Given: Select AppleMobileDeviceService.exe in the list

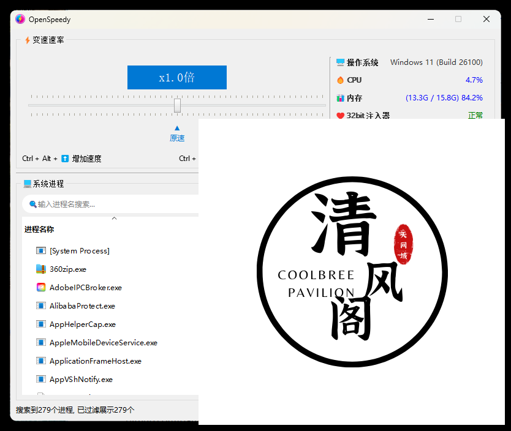Looking at the screenshot, I should pyautogui.click(x=111, y=342).
